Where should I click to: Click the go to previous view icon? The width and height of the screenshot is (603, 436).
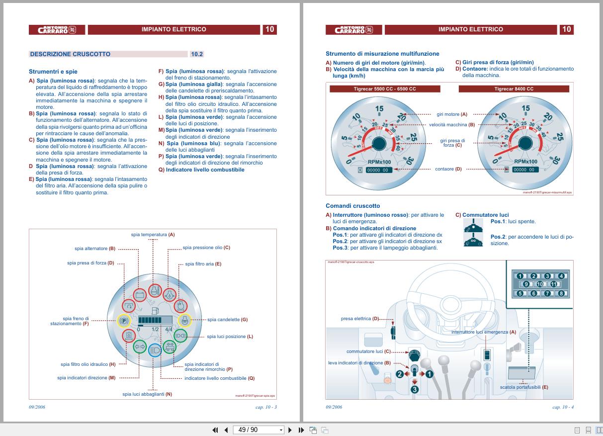pyautogui.click(x=313, y=430)
